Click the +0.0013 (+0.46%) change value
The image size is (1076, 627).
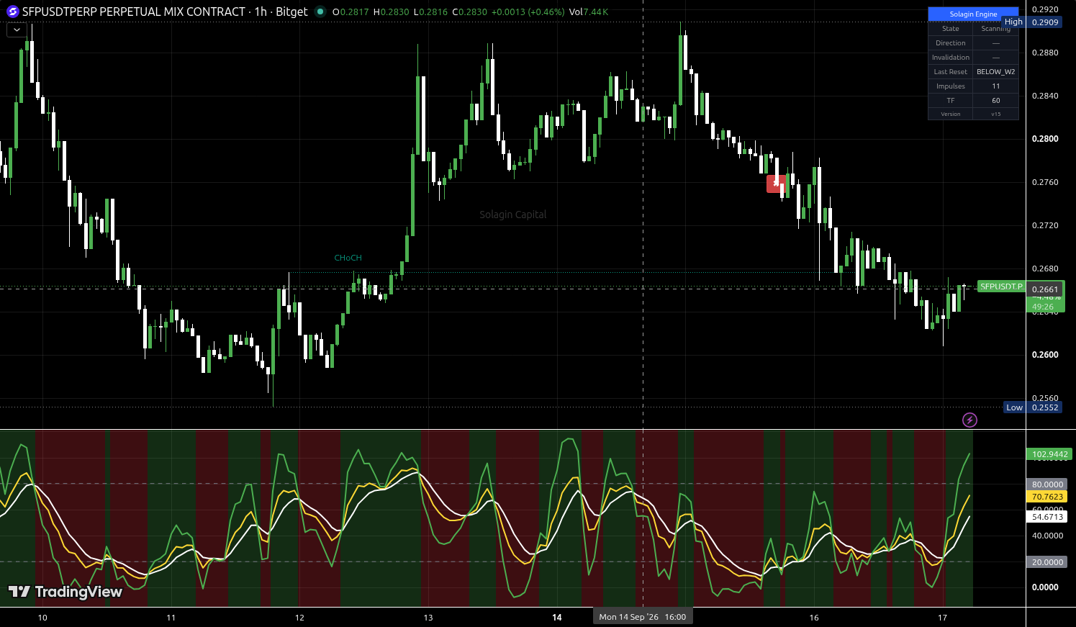tap(528, 12)
